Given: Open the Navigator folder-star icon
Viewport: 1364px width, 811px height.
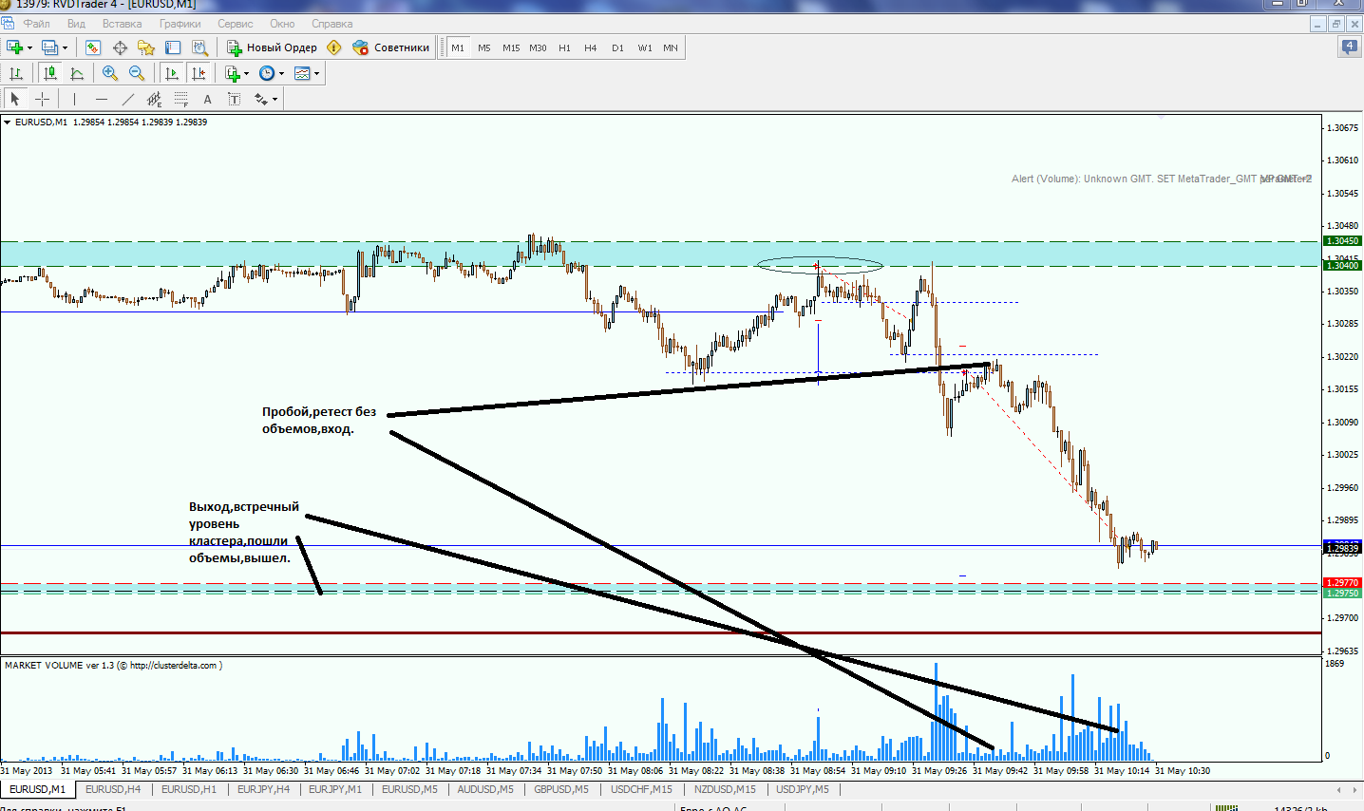Looking at the screenshot, I should pyautogui.click(x=146, y=47).
